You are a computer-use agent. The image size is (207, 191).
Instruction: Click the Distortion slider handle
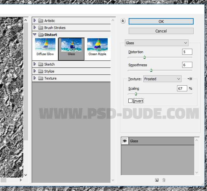click(145, 57)
